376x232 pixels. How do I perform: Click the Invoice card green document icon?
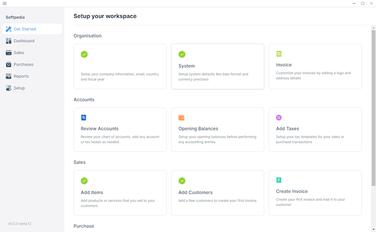[279, 54]
